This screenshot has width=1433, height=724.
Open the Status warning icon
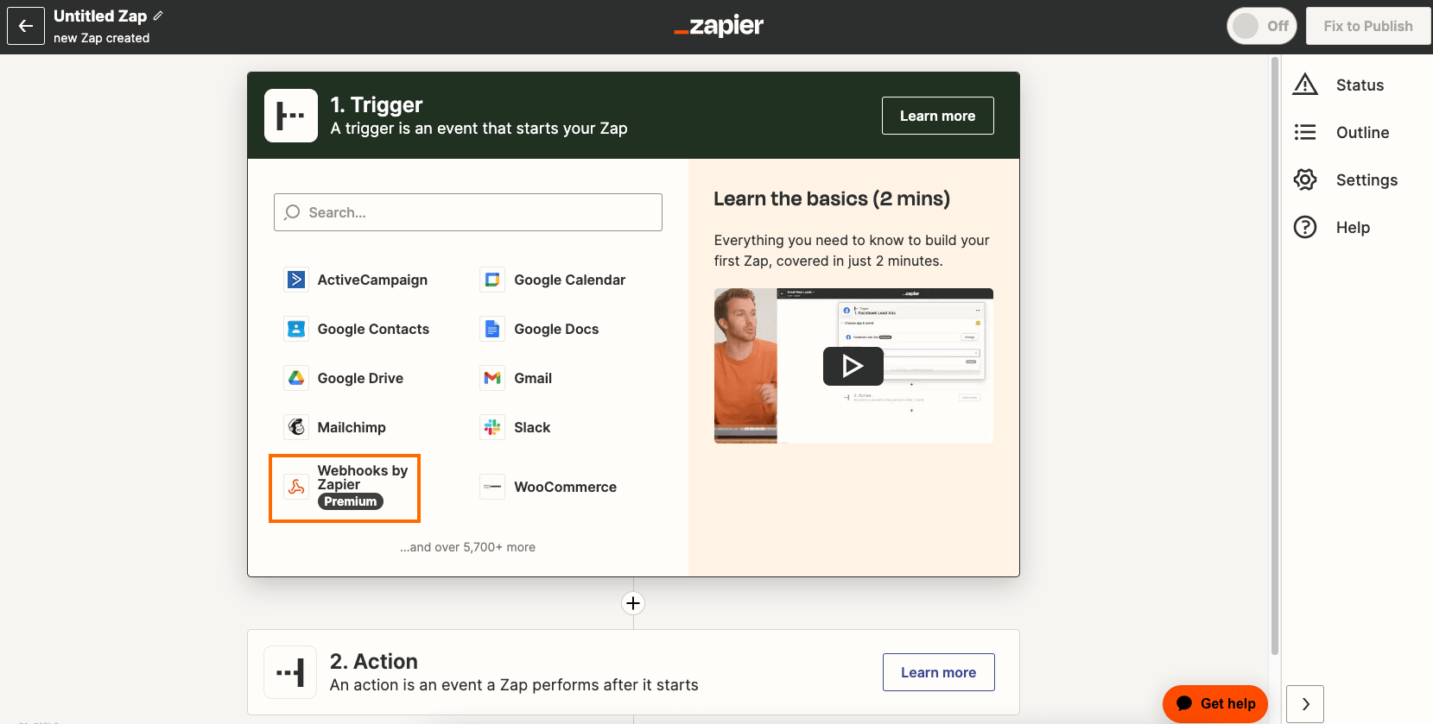(1305, 85)
